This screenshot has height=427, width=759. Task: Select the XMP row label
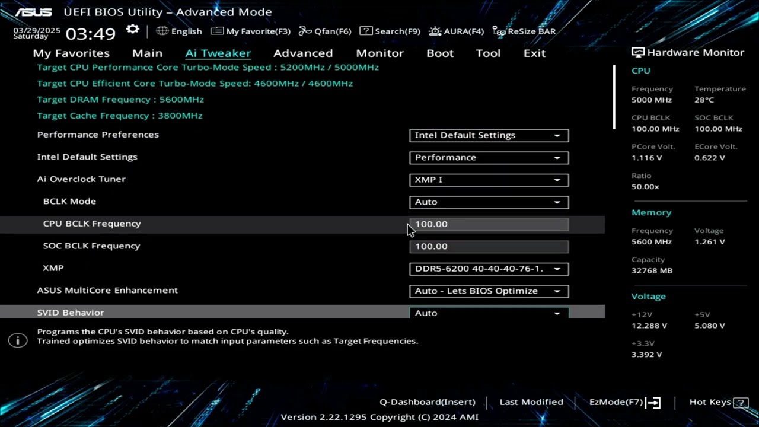pos(53,268)
